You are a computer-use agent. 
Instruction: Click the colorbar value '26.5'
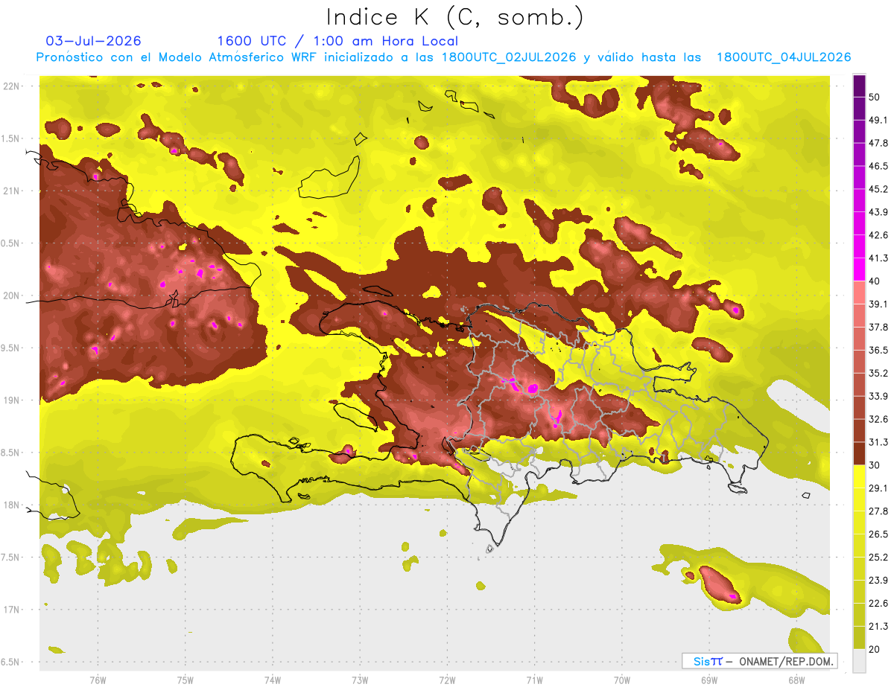(878, 534)
